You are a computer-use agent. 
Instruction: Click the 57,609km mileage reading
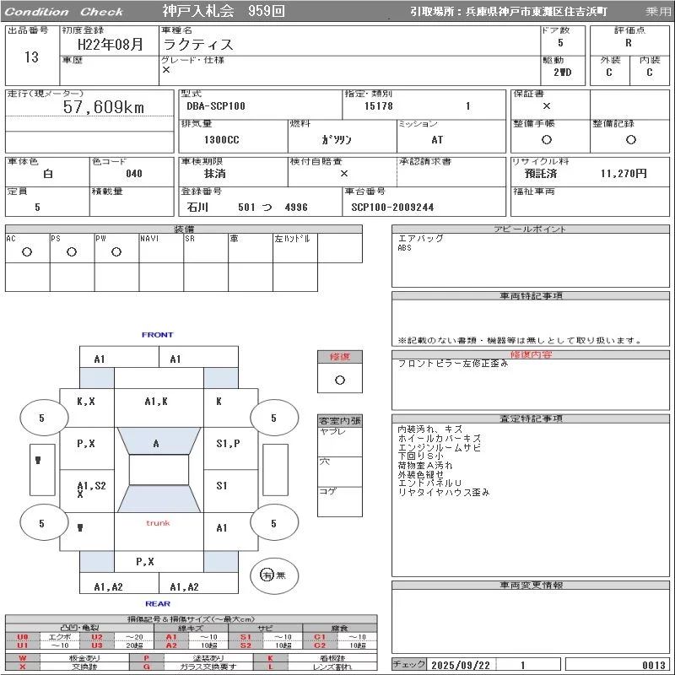[104, 107]
